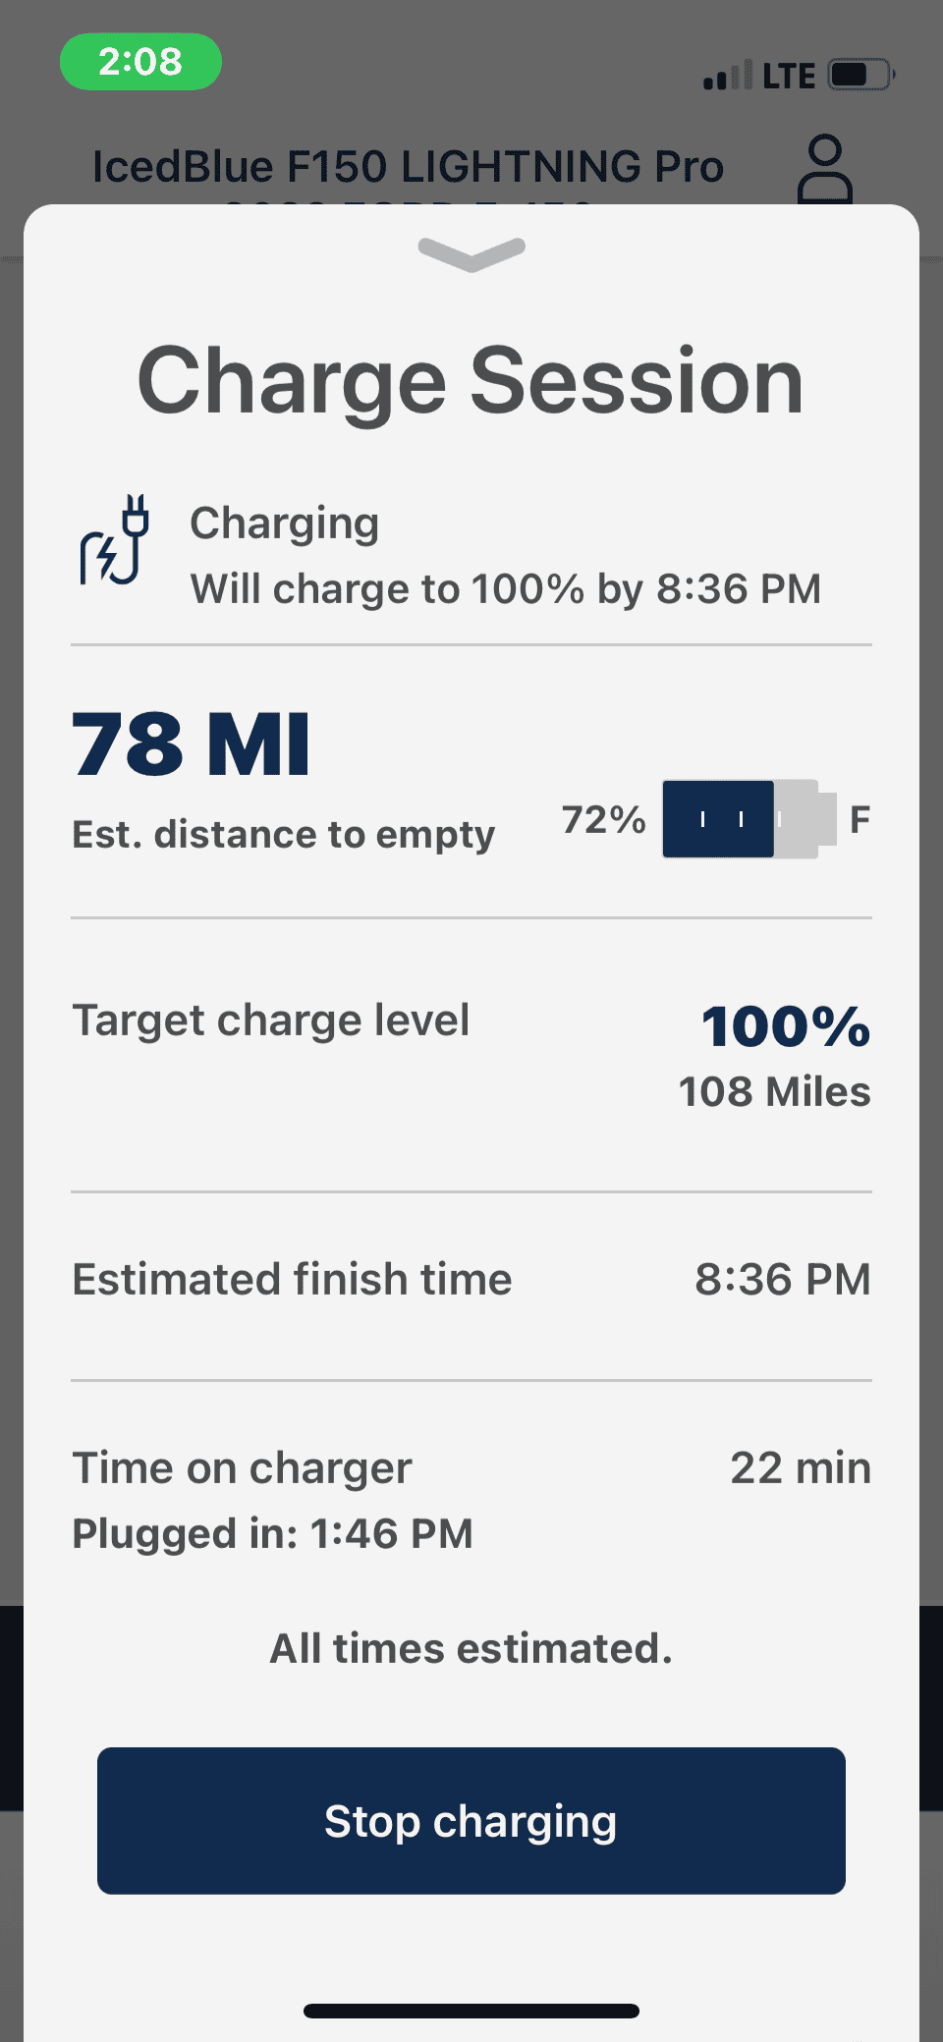
Task: Select the IcedBlue F150 LIGHTNING Pro title
Action: point(408,166)
